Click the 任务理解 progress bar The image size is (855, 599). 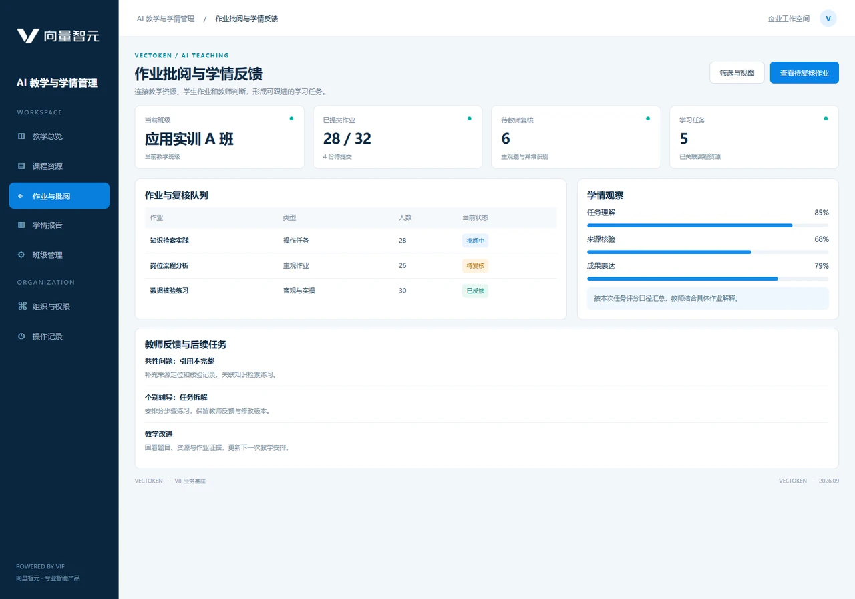pyautogui.click(x=708, y=225)
